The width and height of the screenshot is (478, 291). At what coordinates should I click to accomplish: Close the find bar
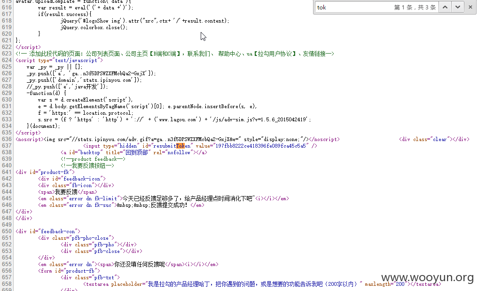[x=470, y=7]
